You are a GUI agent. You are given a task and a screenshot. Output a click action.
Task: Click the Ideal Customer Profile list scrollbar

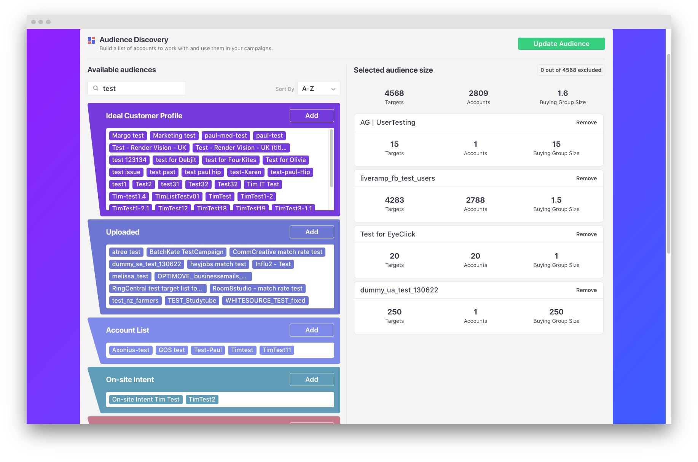(x=331, y=158)
